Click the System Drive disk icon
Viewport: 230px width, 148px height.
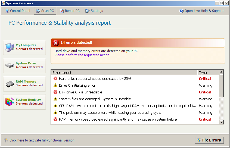(x=10, y=65)
